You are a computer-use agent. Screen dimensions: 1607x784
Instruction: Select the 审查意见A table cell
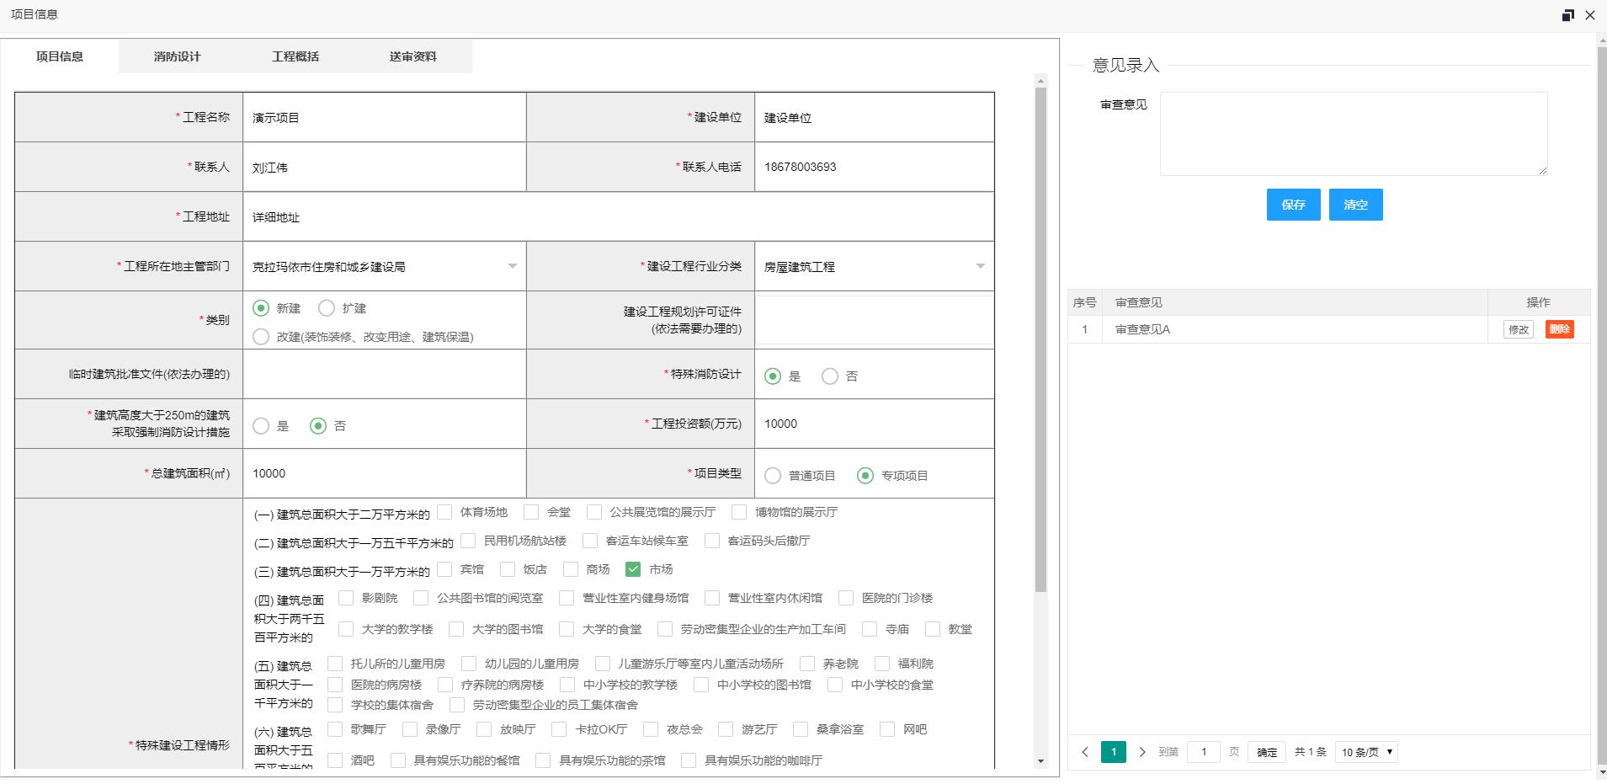click(x=1295, y=329)
